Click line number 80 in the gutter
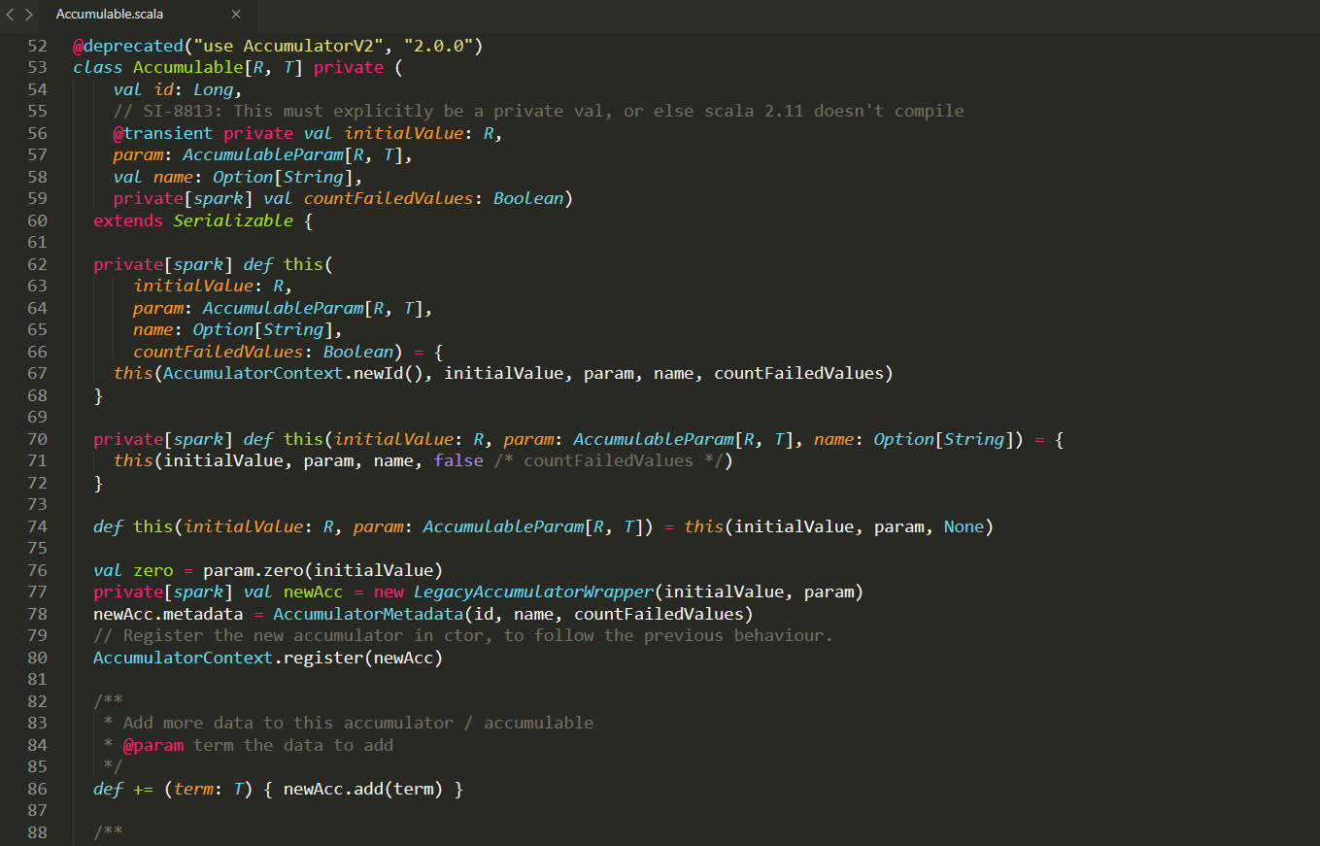The image size is (1320, 846). coord(37,658)
